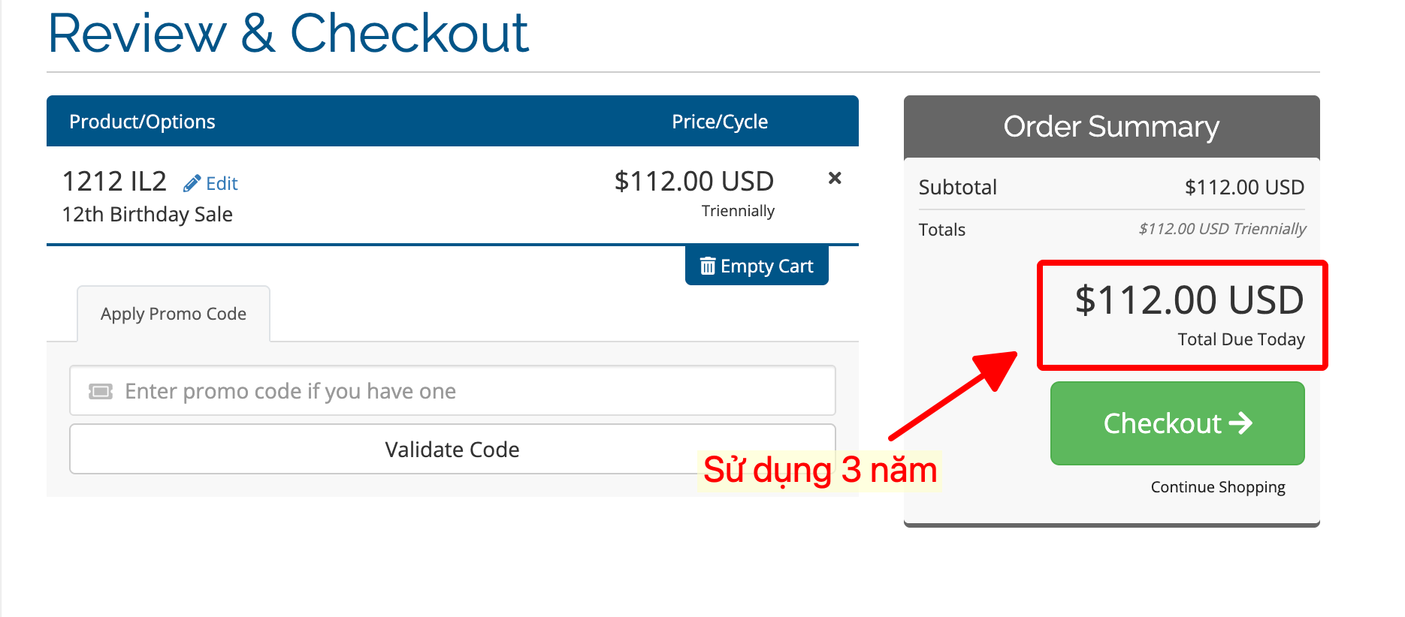
Task: Click the red annotation arrow
Action: tap(953, 396)
